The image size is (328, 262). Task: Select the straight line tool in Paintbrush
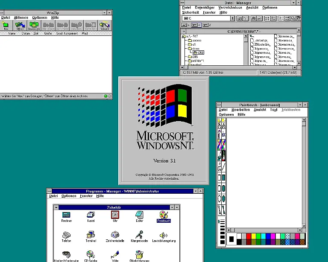pyautogui.click(x=224, y=167)
